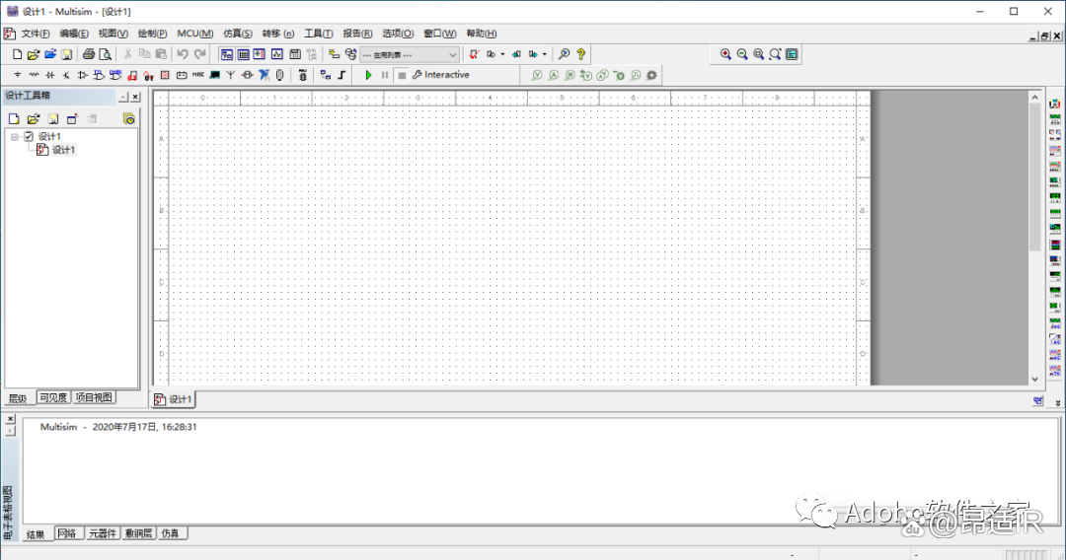Collapse the 设计1 tree node
Viewport: 1066px width, 560px height.
tap(14, 136)
